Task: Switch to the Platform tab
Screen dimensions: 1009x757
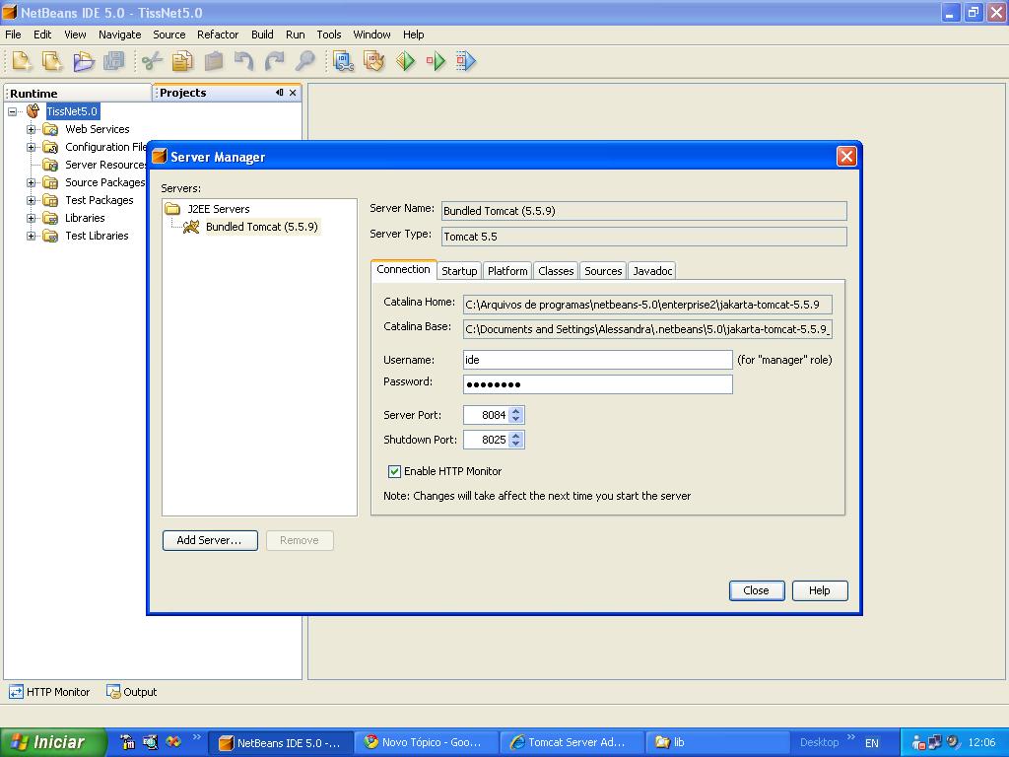Action: 507,271
